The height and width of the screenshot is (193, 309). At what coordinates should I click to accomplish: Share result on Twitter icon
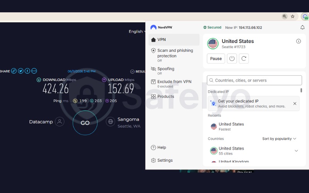pyautogui.click(x=20, y=71)
